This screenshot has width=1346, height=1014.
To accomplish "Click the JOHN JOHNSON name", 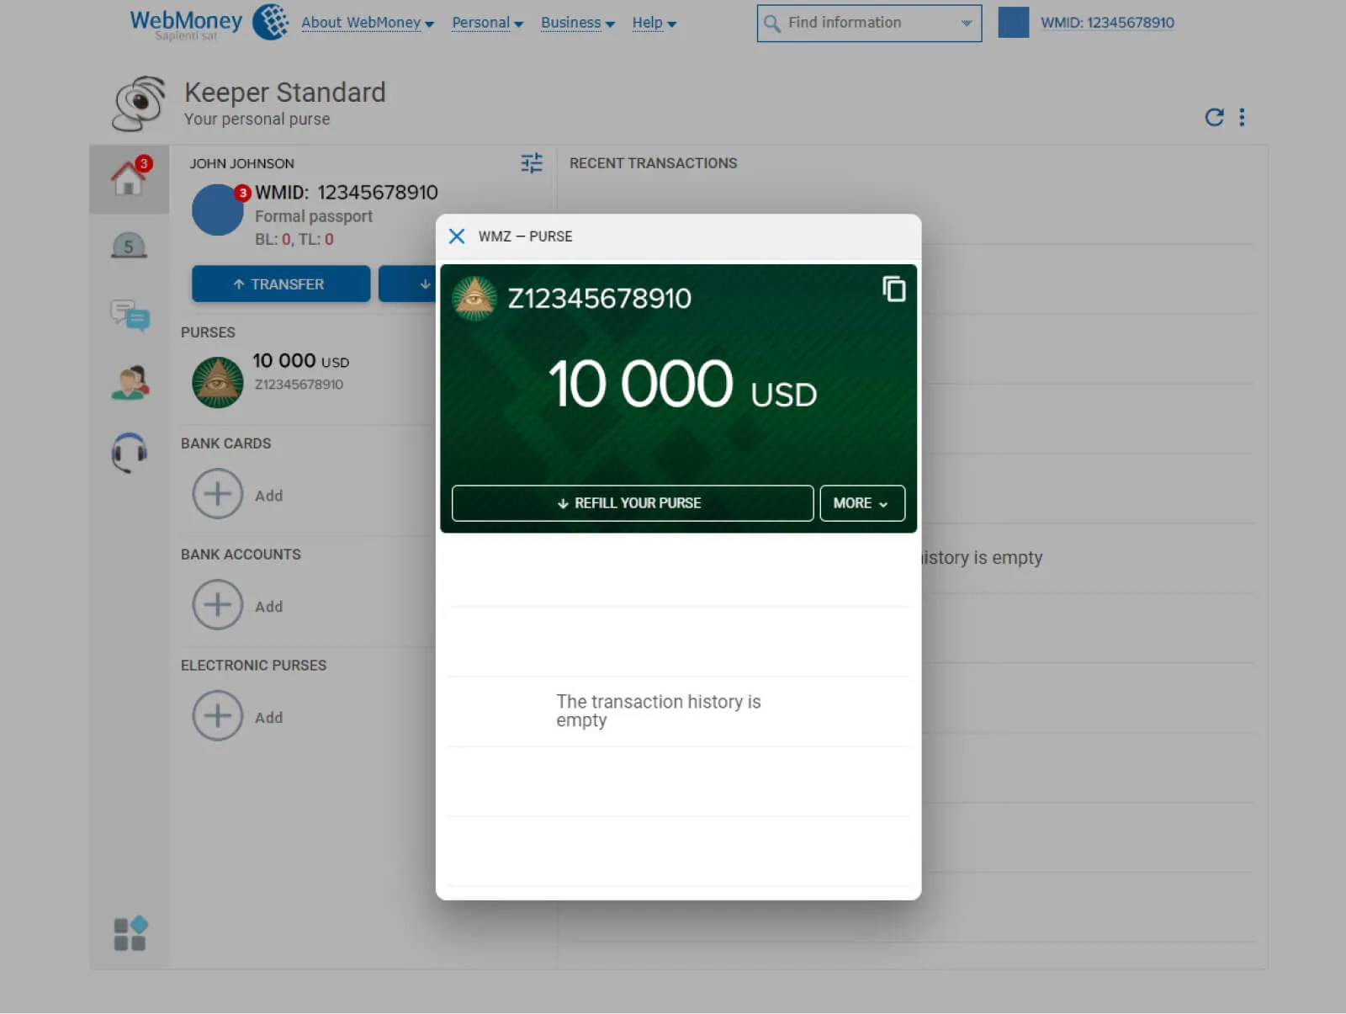I will click(x=242, y=163).
